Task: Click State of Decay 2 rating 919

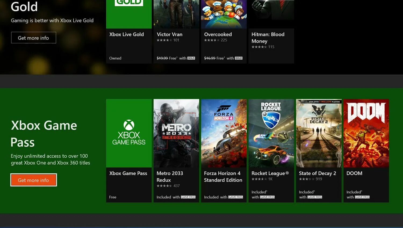Action: coord(311,179)
